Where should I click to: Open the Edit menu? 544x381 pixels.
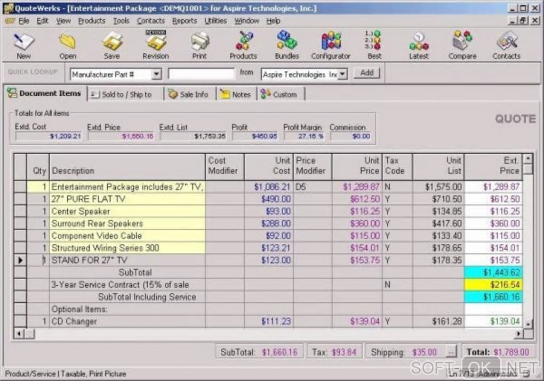pyautogui.click(x=43, y=21)
